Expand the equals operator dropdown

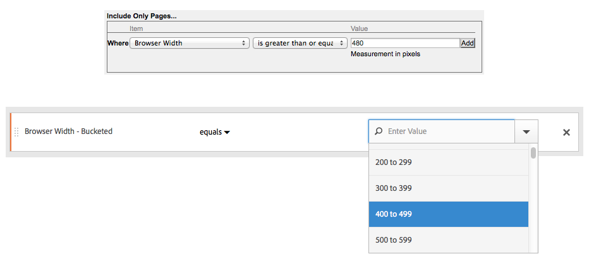coord(215,132)
